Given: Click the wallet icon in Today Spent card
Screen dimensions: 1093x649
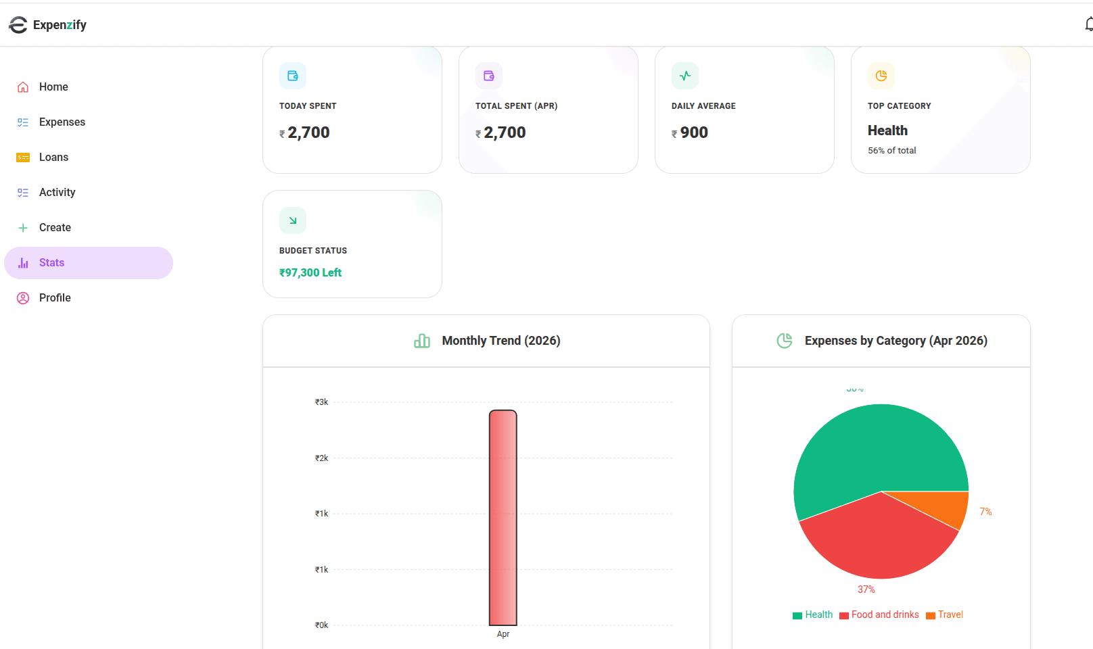Looking at the screenshot, I should pos(293,76).
